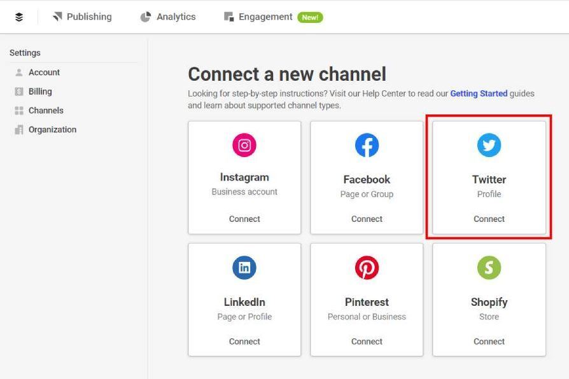Click the 'Profile' subtitle under Twitter
Image resolution: width=569 pixels, height=379 pixels.
489,195
